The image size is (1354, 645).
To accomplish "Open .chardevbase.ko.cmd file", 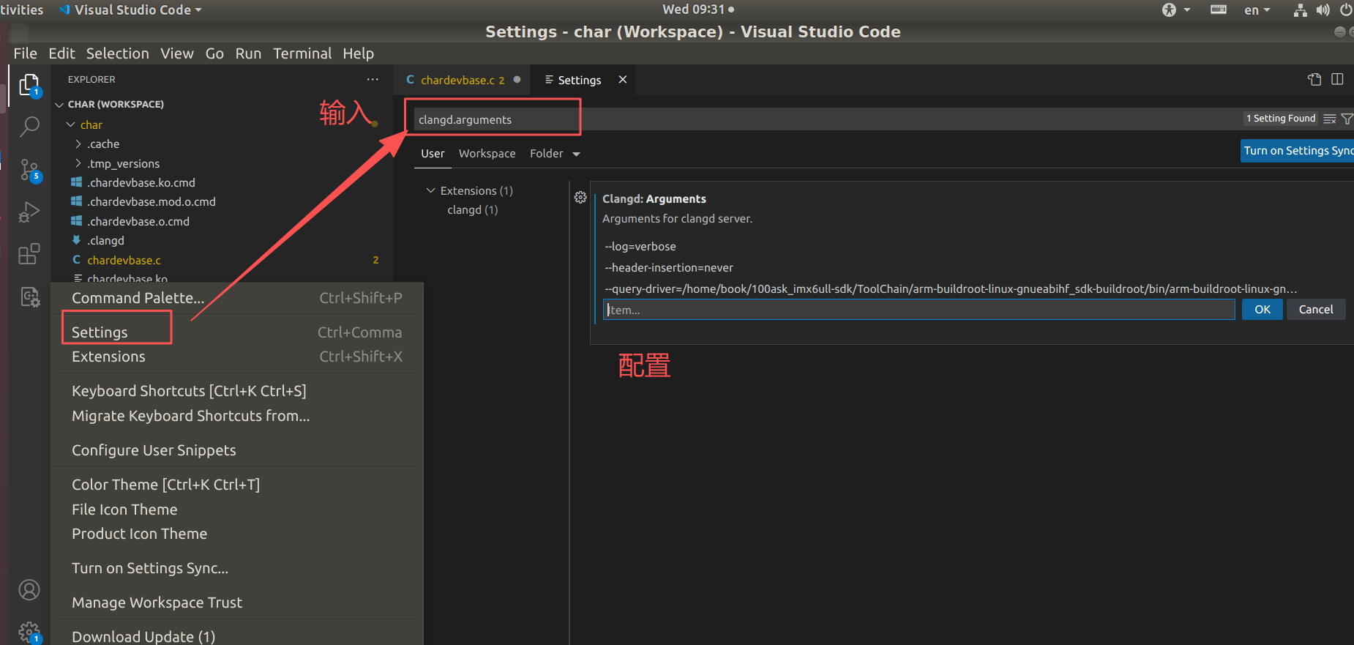I will click(141, 182).
